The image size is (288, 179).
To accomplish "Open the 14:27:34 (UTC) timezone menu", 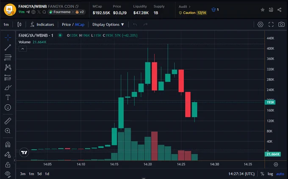I will coord(241,174).
